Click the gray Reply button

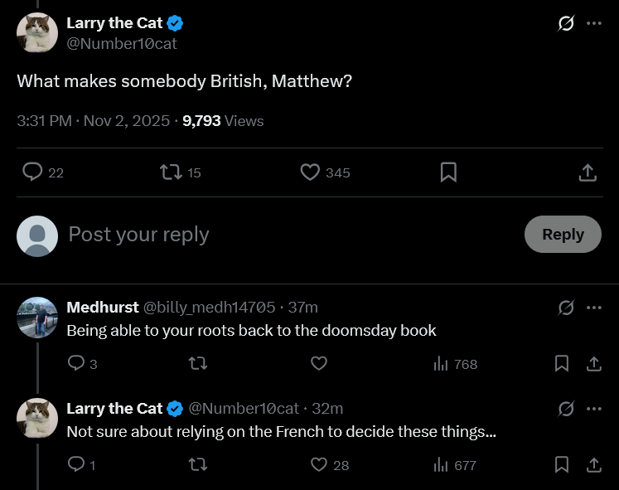pos(563,234)
